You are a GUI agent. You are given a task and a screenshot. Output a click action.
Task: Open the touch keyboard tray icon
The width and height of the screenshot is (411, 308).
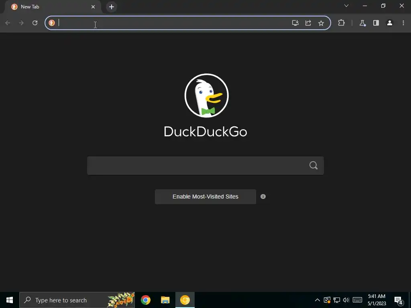pos(357,300)
